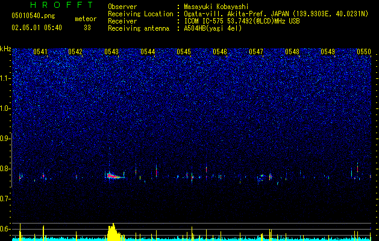379x241 pixels.
Task: Click the HROFFT title text
Action: click(61, 5)
